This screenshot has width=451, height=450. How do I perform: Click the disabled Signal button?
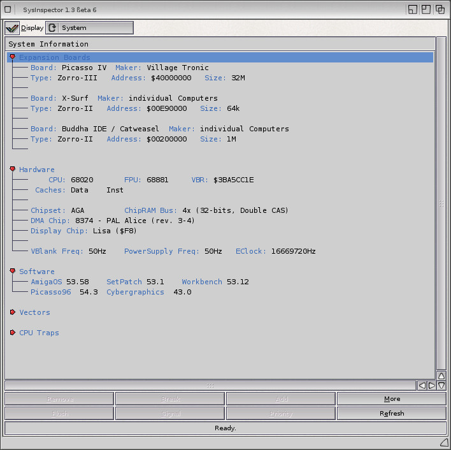pos(170,414)
